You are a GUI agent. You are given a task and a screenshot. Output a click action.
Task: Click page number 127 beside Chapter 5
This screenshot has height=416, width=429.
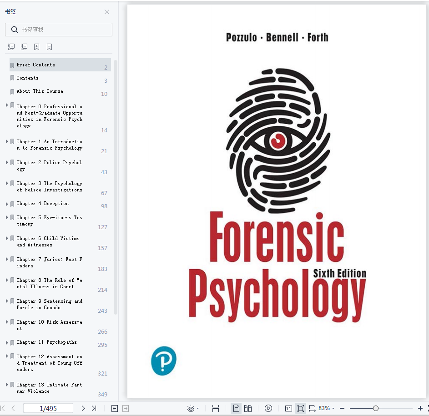[x=103, y=227]
